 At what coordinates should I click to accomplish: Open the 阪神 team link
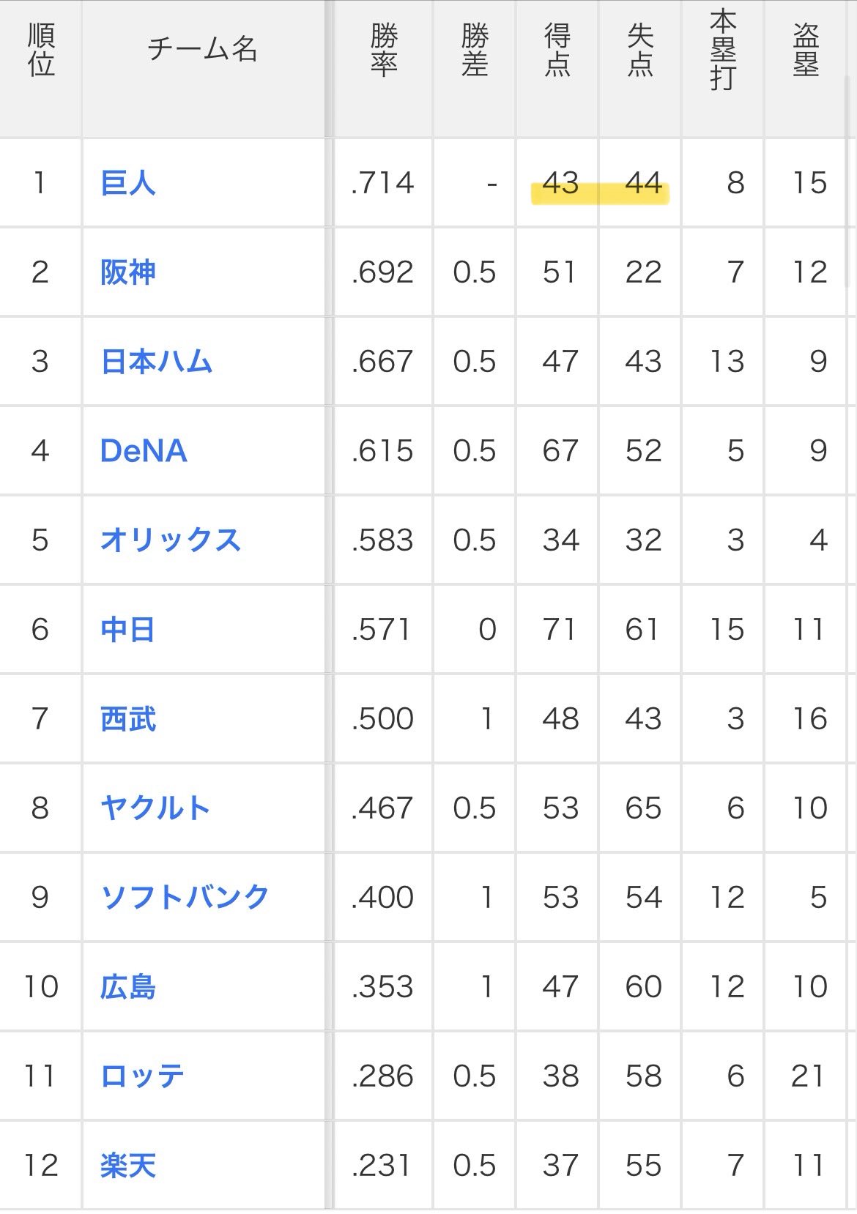coord(128,272)
